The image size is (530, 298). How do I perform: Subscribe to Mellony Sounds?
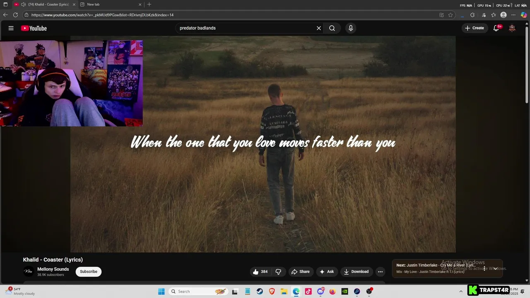click(89, 272)
